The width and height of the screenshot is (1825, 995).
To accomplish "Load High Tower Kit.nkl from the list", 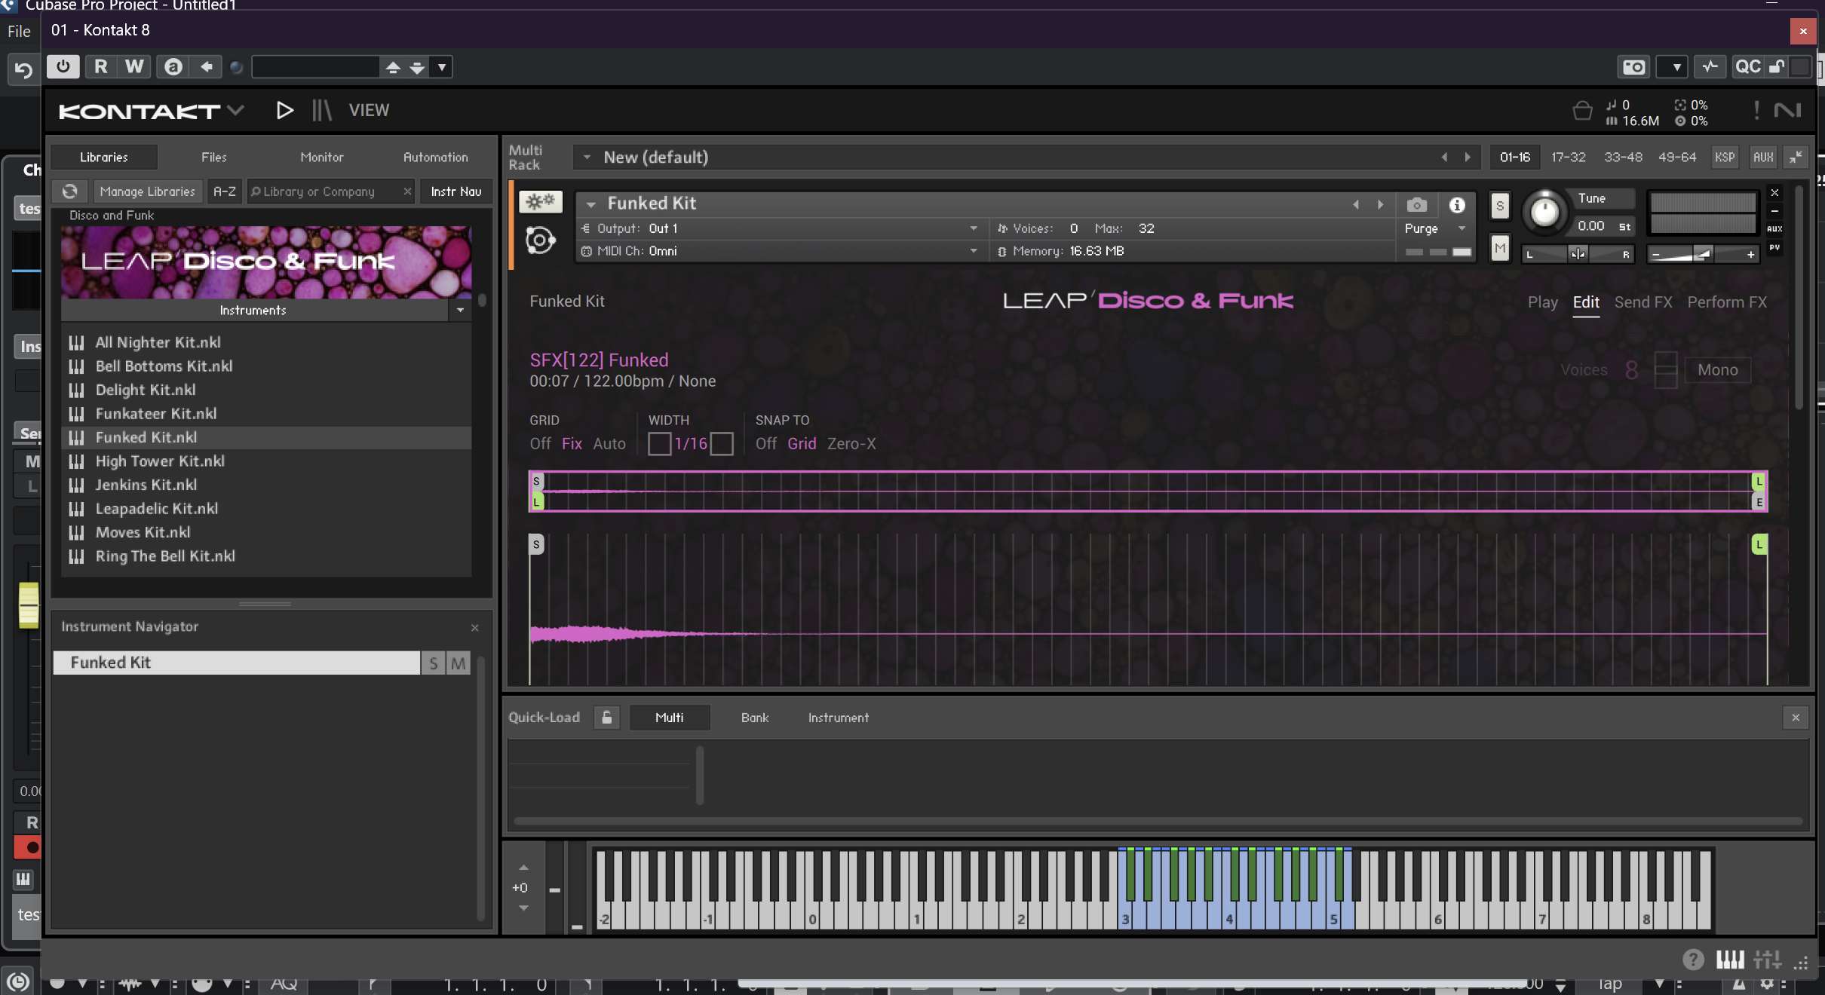I will [160, 461].
